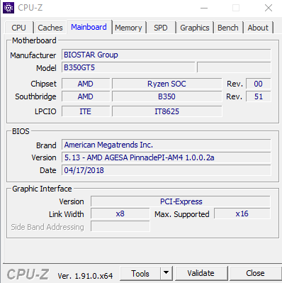Click the BIOSTAR Group manufacturer field

167,55
